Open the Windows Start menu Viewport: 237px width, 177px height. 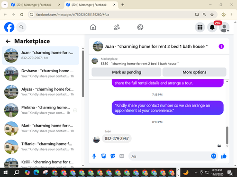tap(6, 173)
